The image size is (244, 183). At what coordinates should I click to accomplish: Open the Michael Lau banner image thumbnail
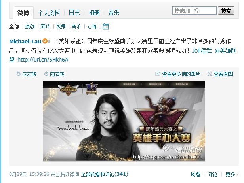124,121
